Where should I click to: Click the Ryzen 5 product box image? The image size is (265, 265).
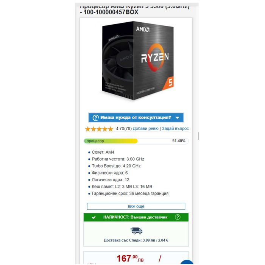tap(138, 61)
